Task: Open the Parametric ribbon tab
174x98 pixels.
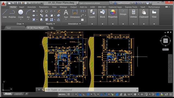Action: tap(44, 7)
